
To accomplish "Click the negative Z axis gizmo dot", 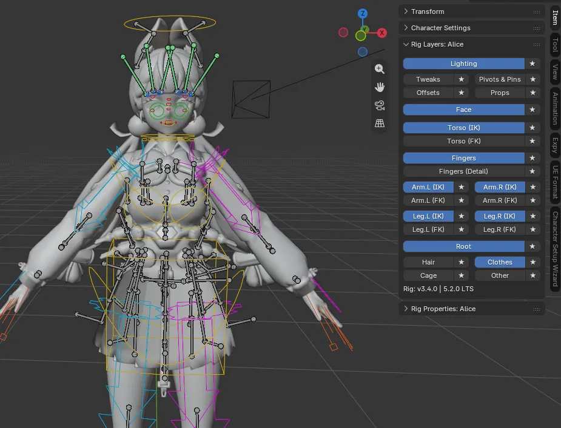I will click(363, 52).
